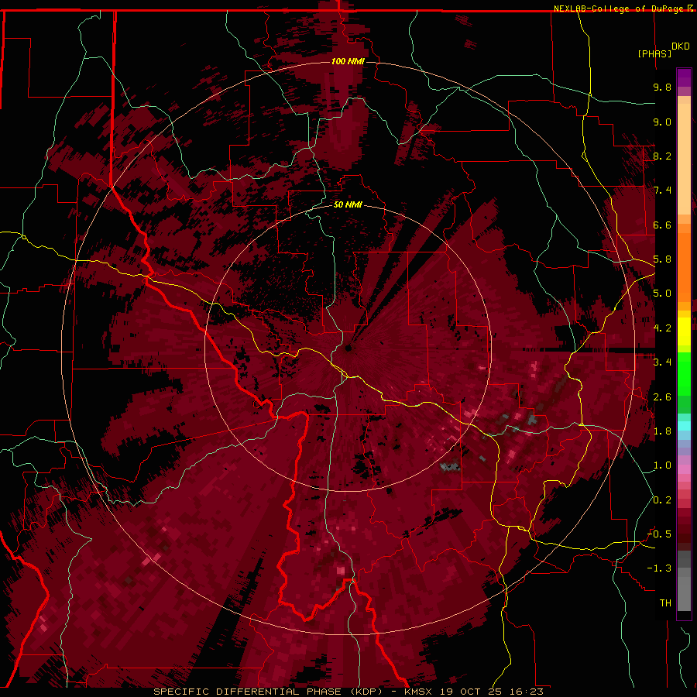
Task: Select the 5.0 legend value
Action: click(662, 294)
